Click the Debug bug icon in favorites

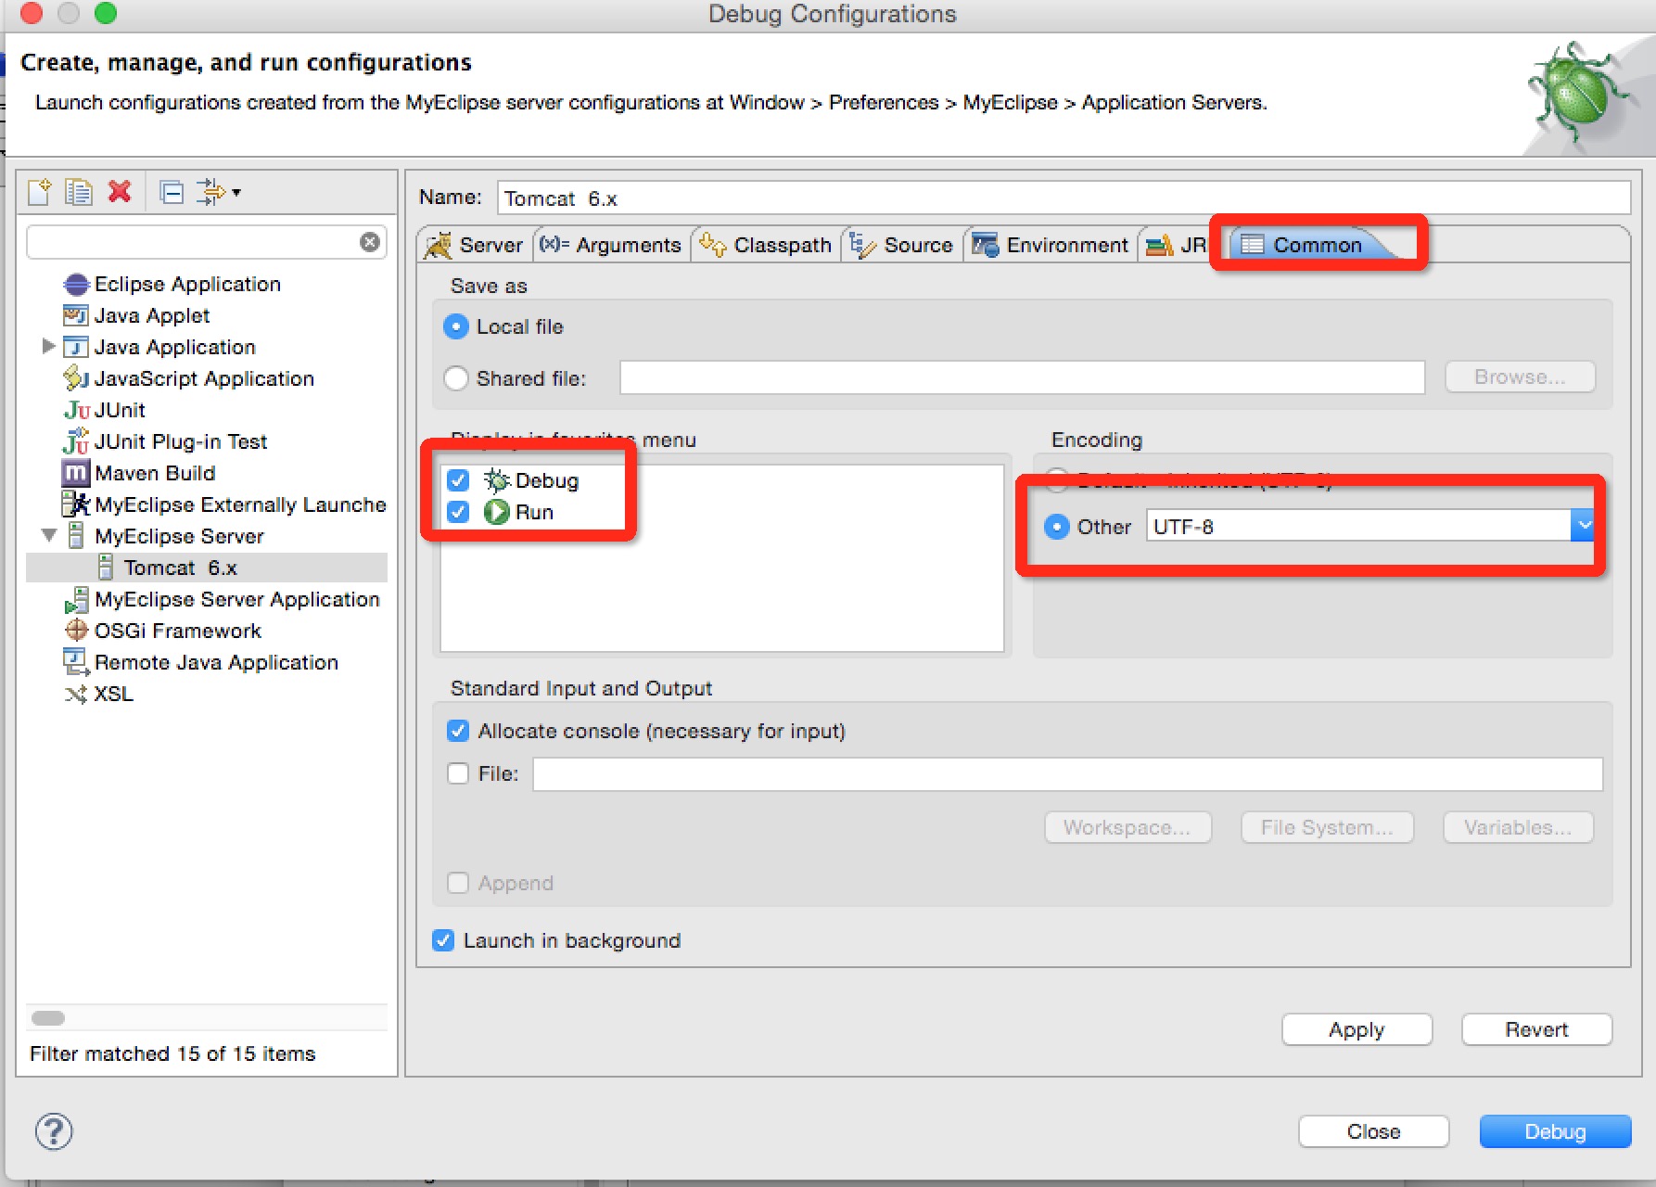(497, 479)
